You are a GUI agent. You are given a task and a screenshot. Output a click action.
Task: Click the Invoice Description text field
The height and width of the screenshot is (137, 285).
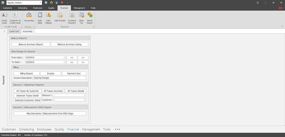(59, 78)
